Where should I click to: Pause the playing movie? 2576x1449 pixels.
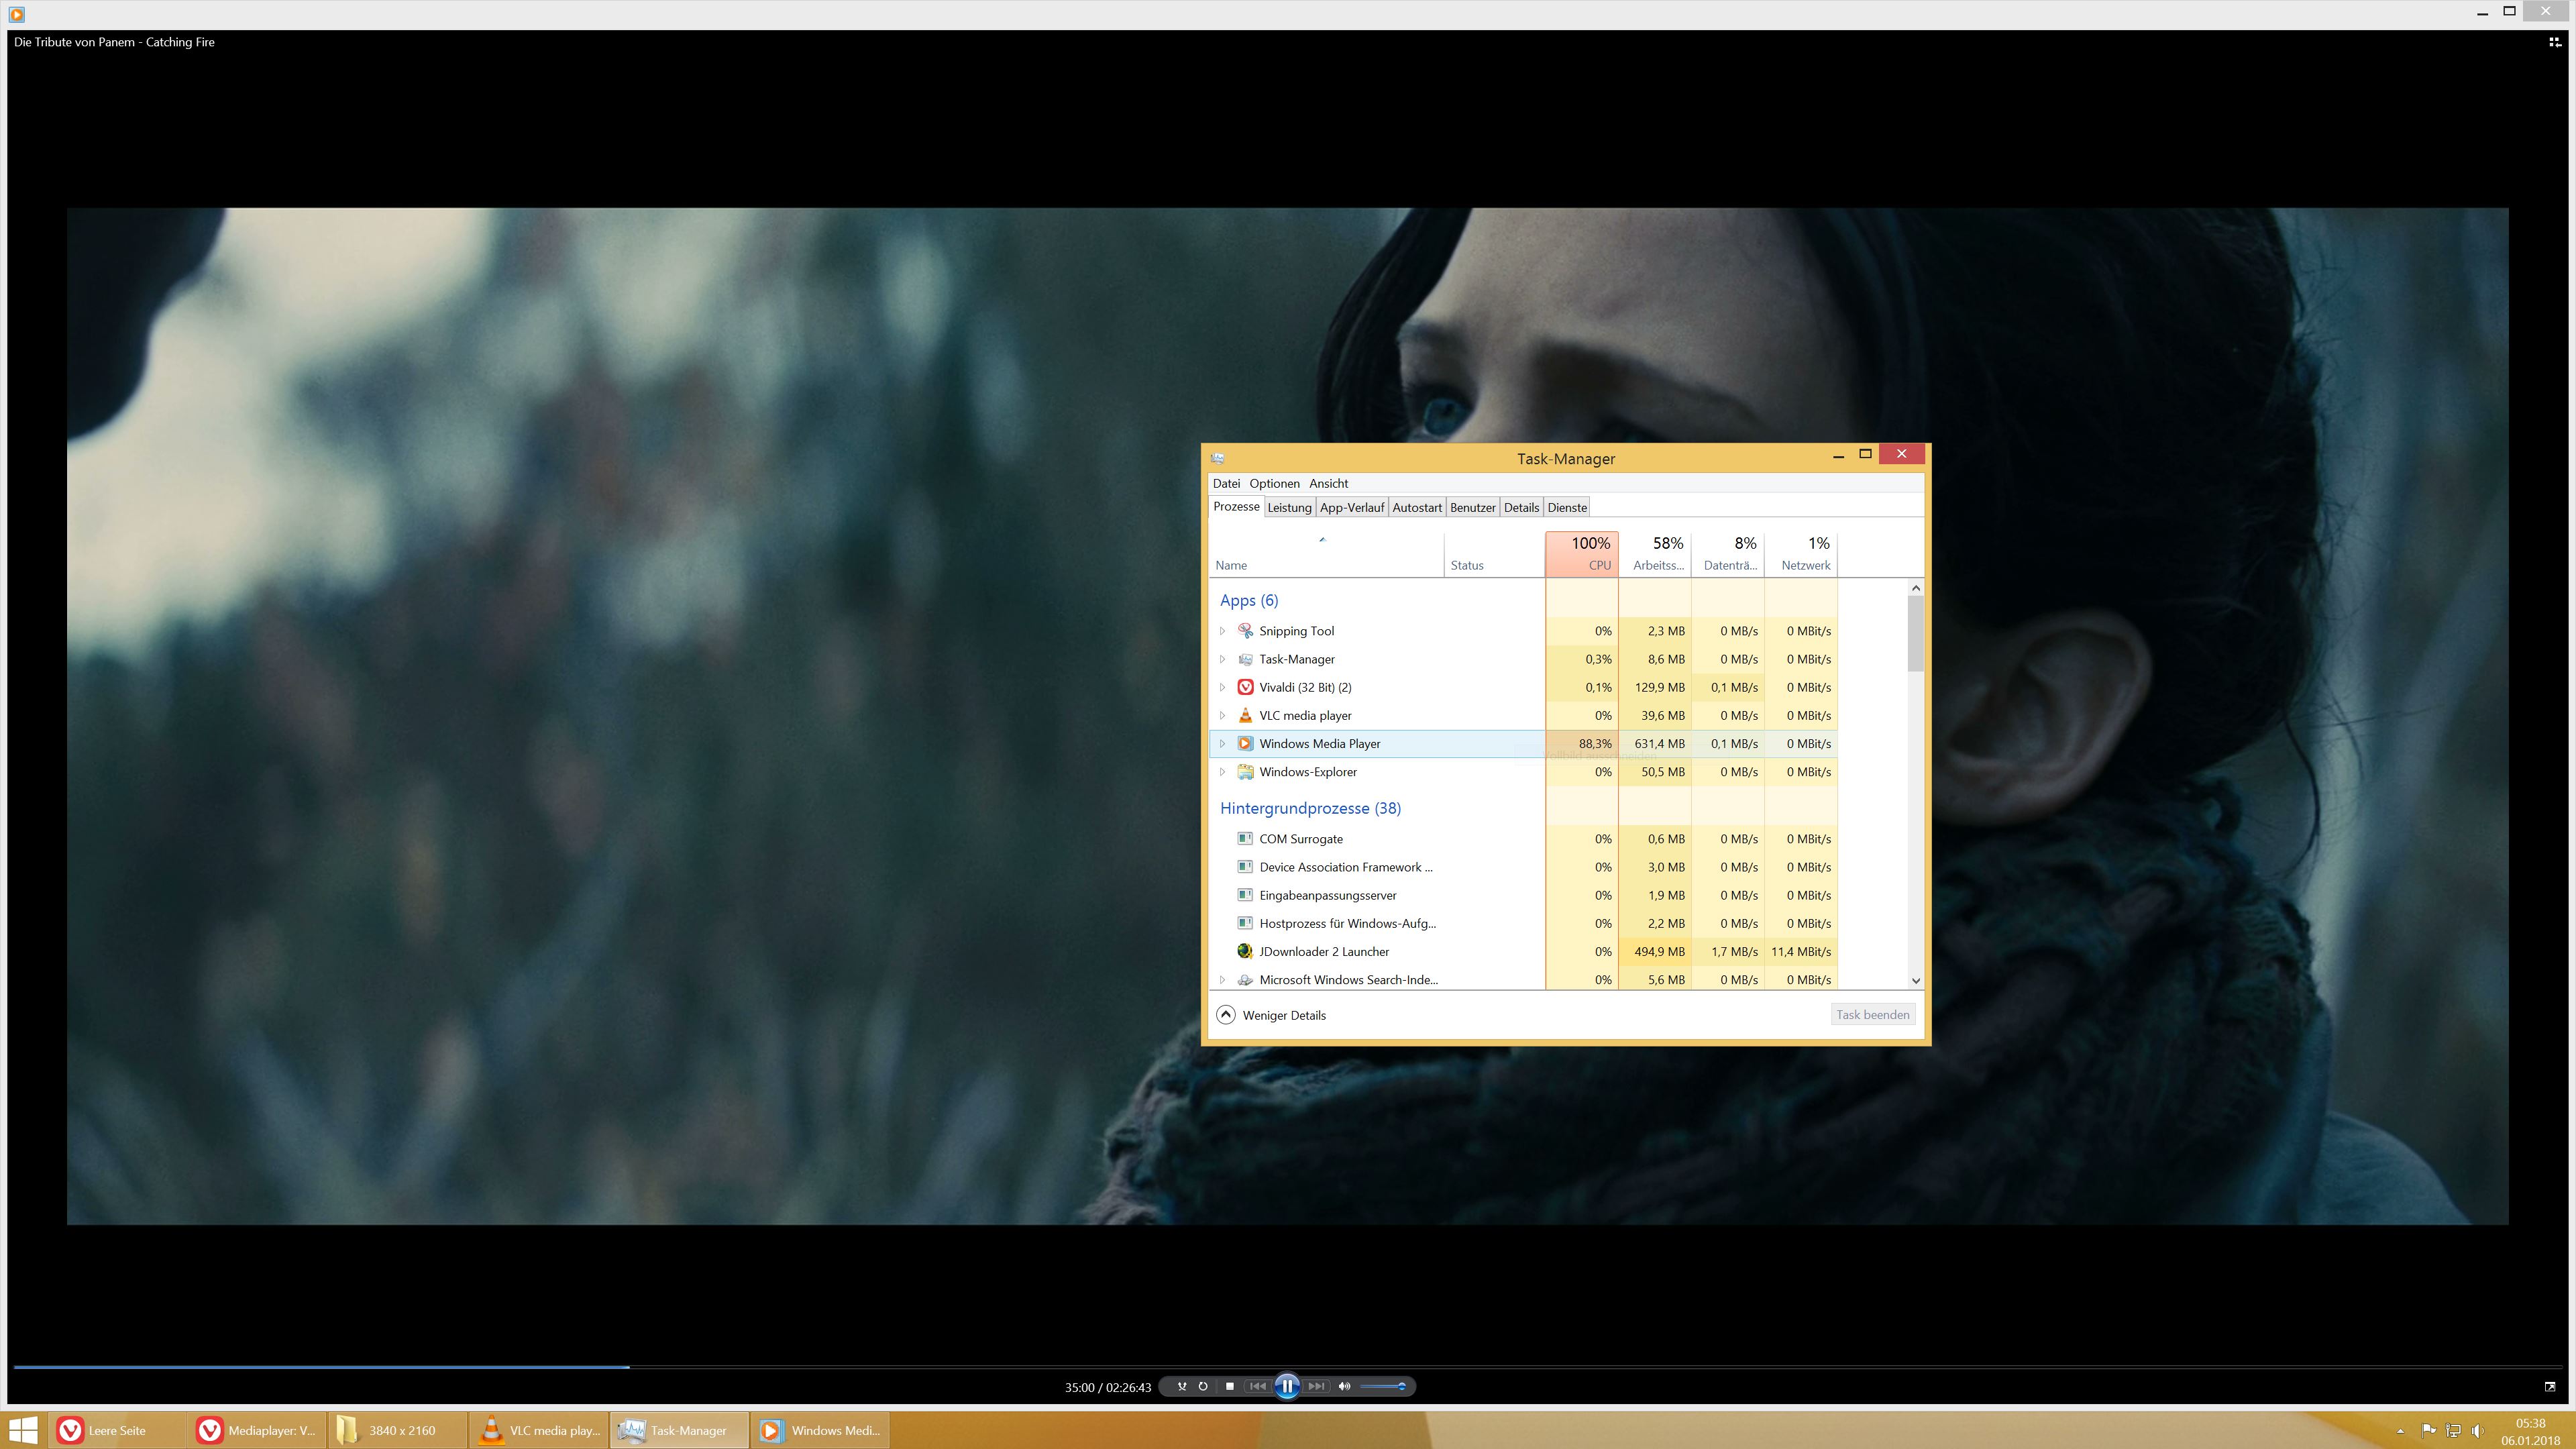coord(1287,1386)
